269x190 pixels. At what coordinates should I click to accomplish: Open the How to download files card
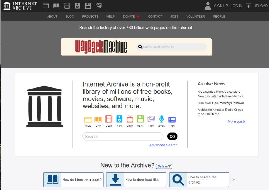[x=136, y=180]
